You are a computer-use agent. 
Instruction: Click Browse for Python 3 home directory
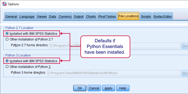click(x=185, y=73)
